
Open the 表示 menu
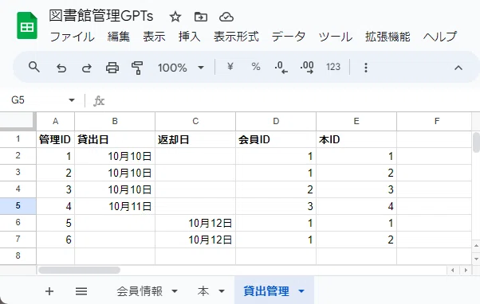154,37
